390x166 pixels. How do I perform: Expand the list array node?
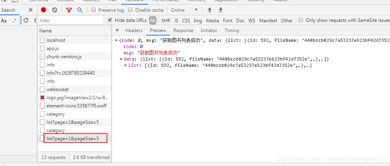click(125, 65)
